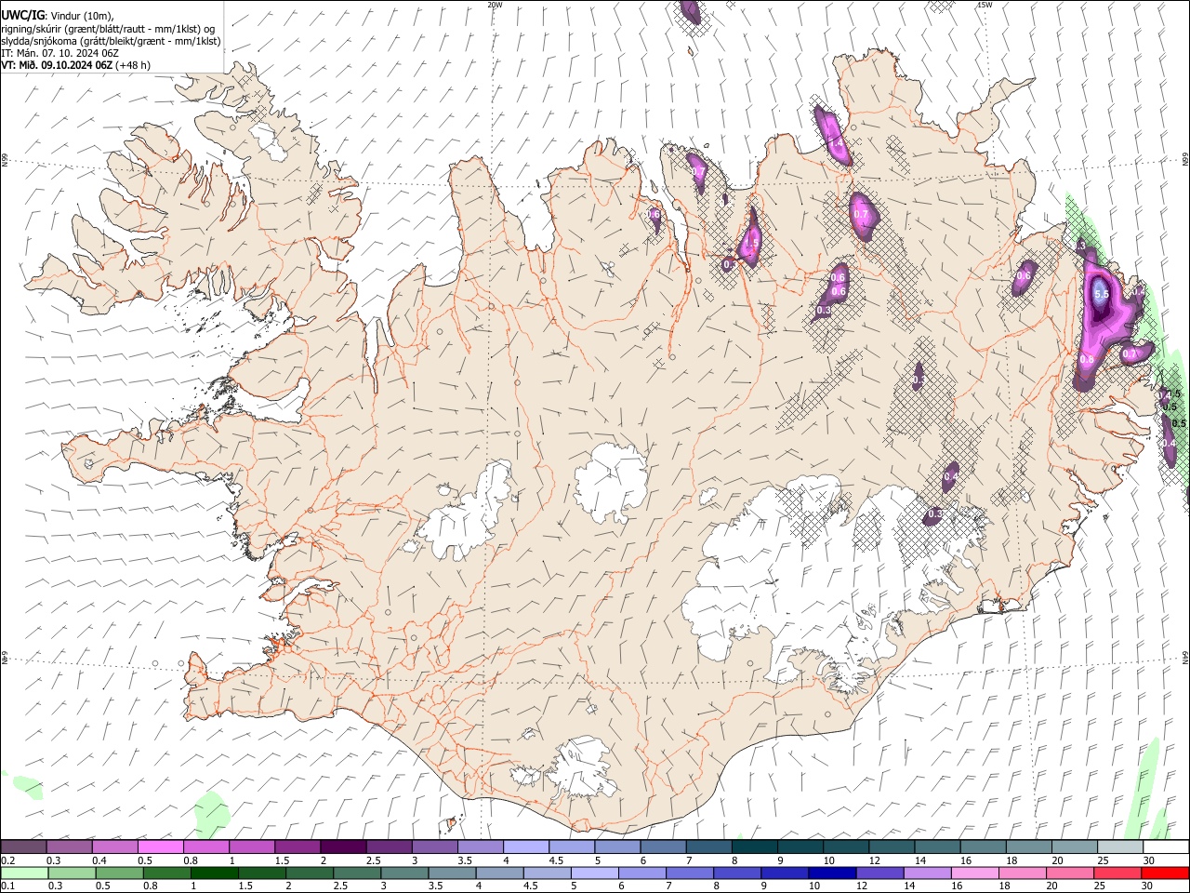Click the 5.5 precipitation maximum label

1102,294
